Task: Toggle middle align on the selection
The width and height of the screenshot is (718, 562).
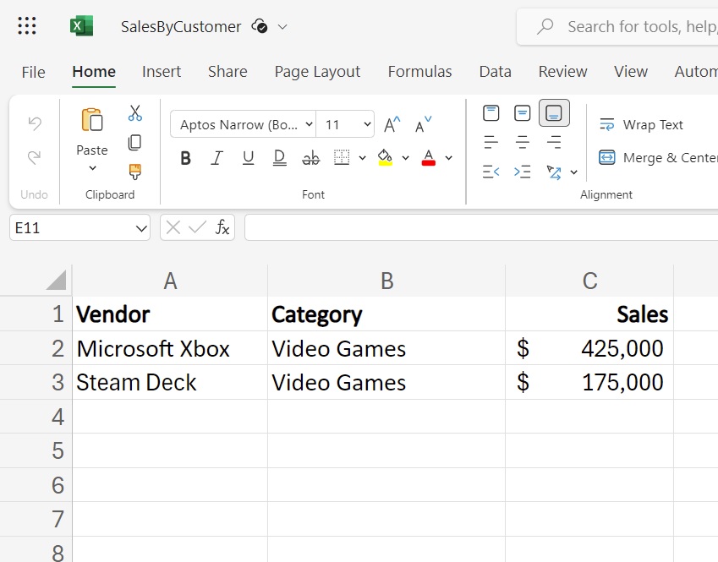Action: (x=522, y=112)
